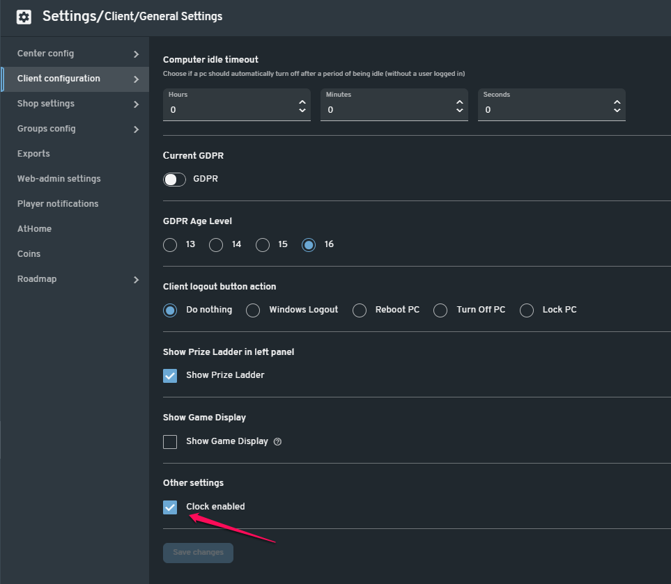
Task: Toggle the GDPR switch
Action: [x=175, y=180]
